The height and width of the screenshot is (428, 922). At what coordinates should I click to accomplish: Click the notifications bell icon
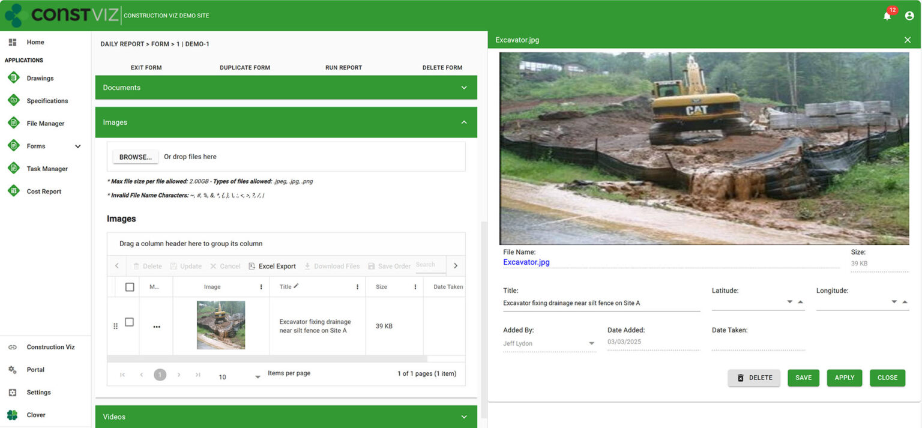(887, 16)
